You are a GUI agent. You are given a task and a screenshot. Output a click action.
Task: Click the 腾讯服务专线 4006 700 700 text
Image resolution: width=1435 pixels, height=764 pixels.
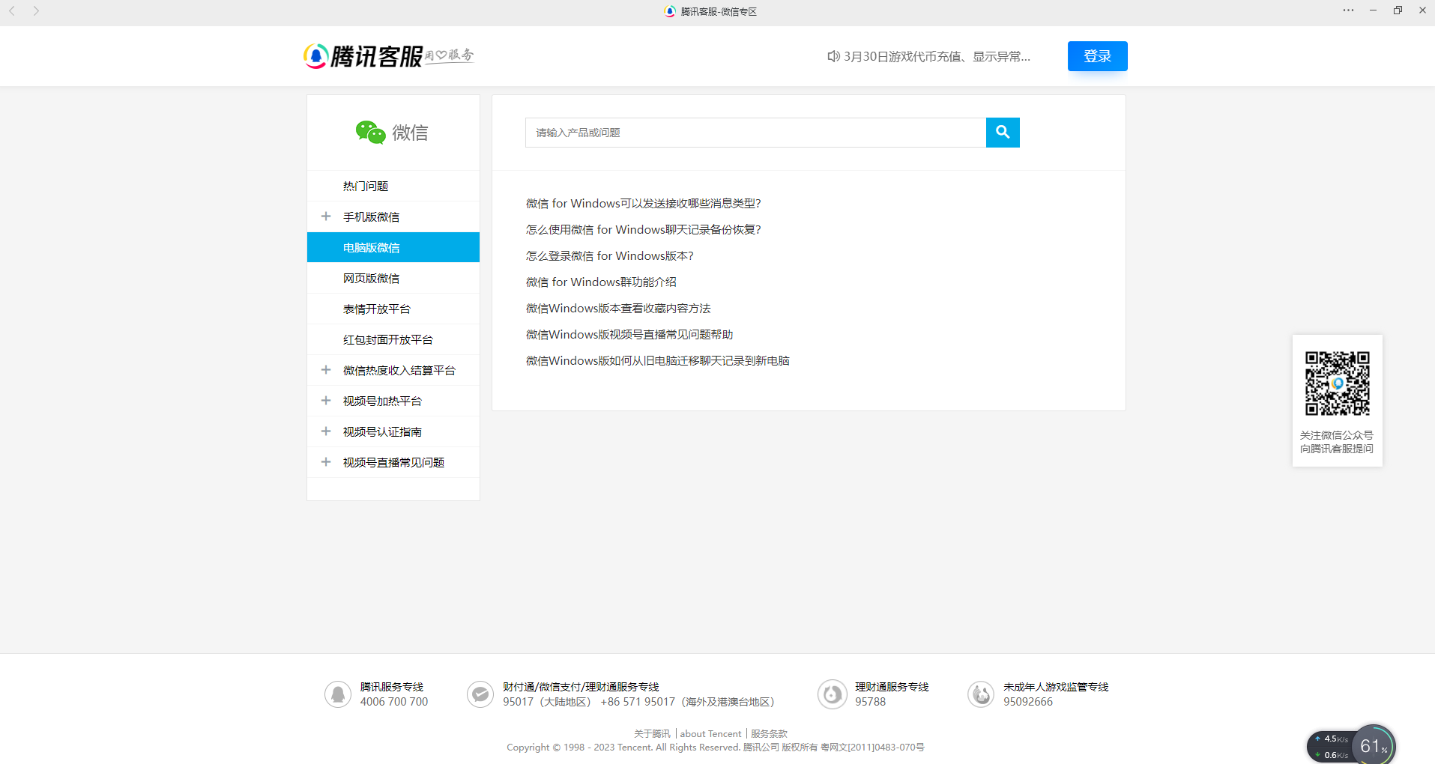pos(394,694)
